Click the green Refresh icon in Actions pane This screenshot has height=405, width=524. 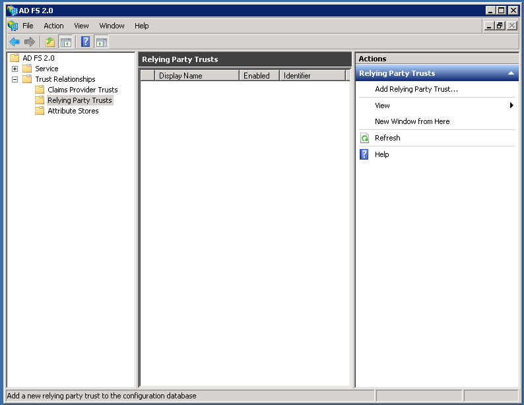[x=364, y=138]
